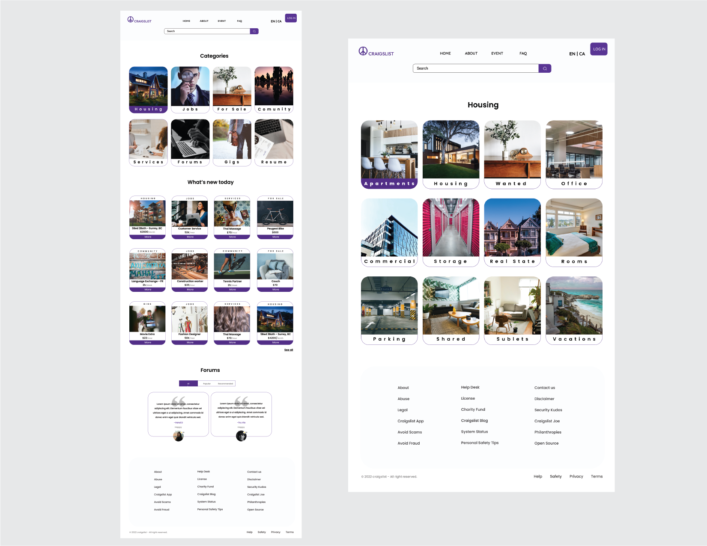This screenshot has width=707, height=546.
Task: Open Open Source link in Housing page footer
Action: pyautogui.click(x=546, y=443)
